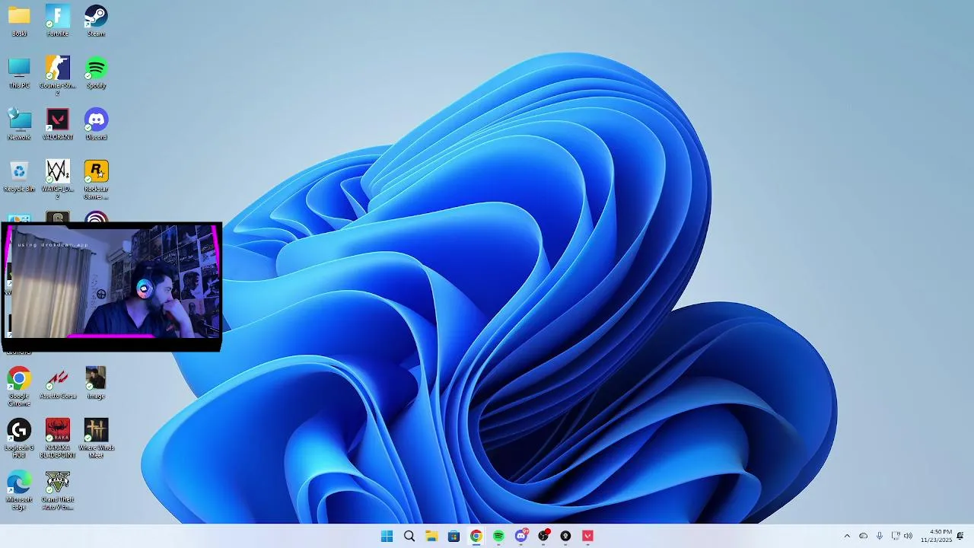The width and height of the screenshot is (974, 548).
Task: Open Spotify from the taskbar
Action: click(x=498, y=536)
